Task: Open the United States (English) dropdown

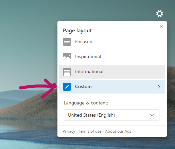Action: tap(111, 115)
